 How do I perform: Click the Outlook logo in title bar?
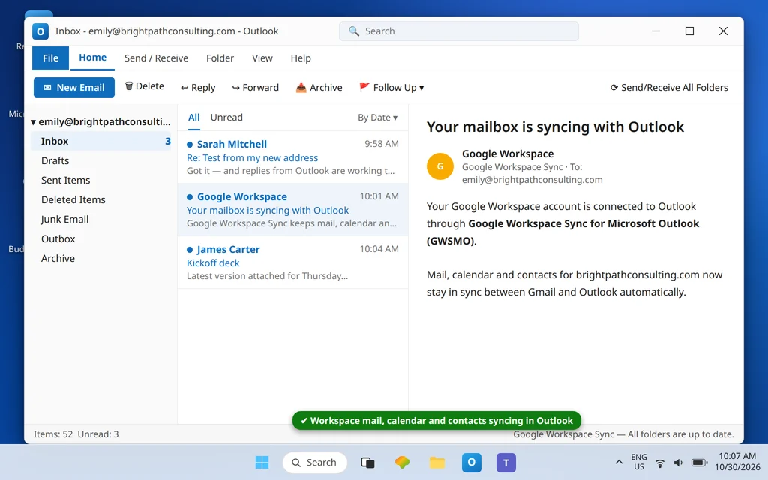tap(40, 31)
